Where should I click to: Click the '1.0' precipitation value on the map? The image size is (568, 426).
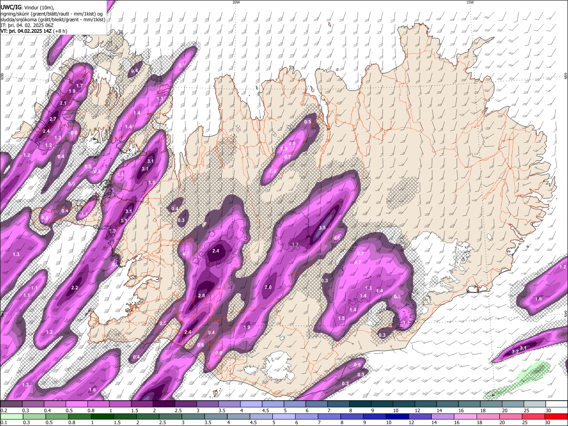coord(120,174)
